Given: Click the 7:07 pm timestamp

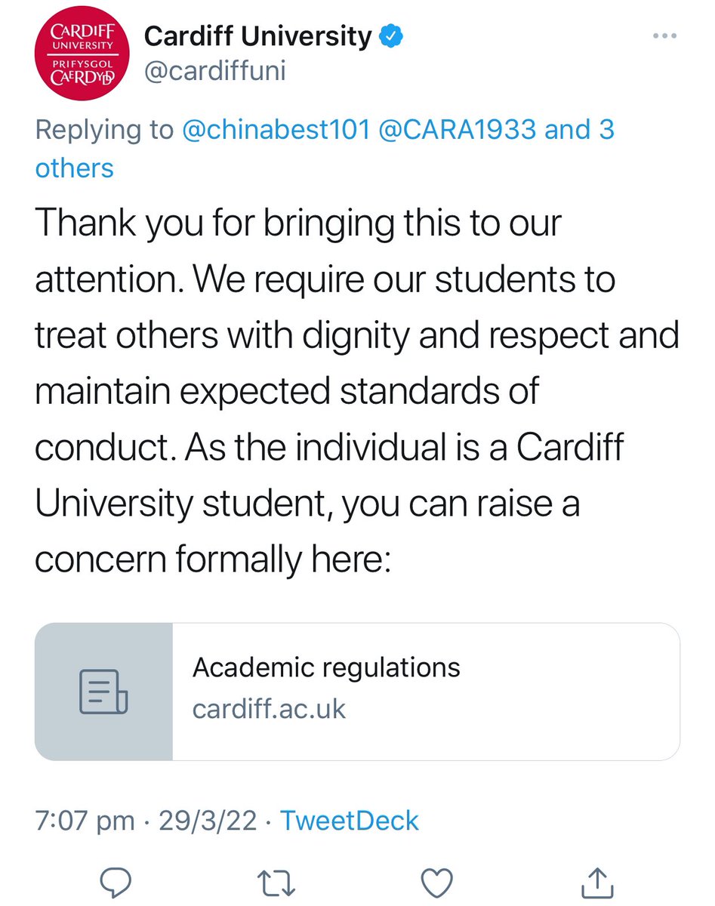Looking at the screenshot, I should [85, 821].
